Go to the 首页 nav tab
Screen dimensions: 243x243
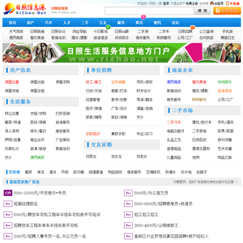(x=12, y=22)
